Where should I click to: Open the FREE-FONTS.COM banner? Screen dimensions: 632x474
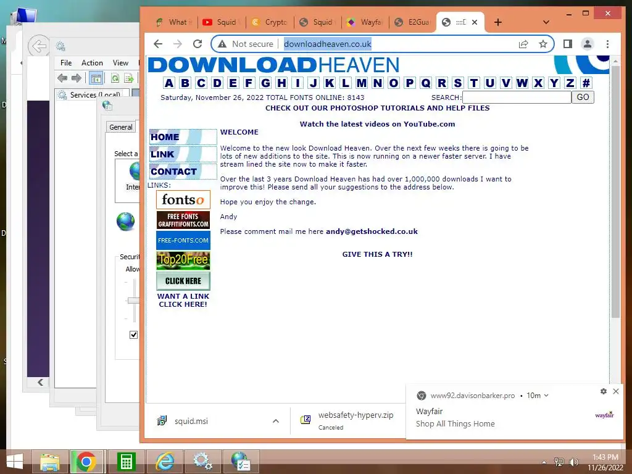click(183, 240)
